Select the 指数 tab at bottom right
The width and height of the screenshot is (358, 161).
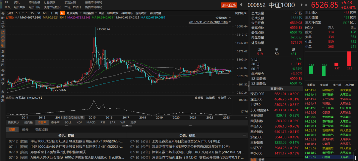click(254, 159)
